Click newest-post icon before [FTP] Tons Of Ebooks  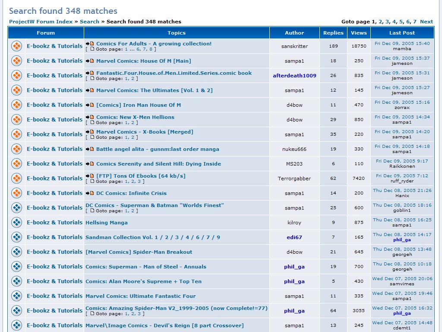[x=90, y=176]
